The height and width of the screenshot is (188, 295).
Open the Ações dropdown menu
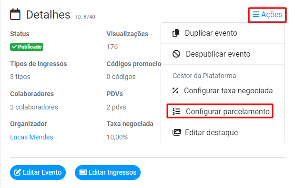coord(267,14)
